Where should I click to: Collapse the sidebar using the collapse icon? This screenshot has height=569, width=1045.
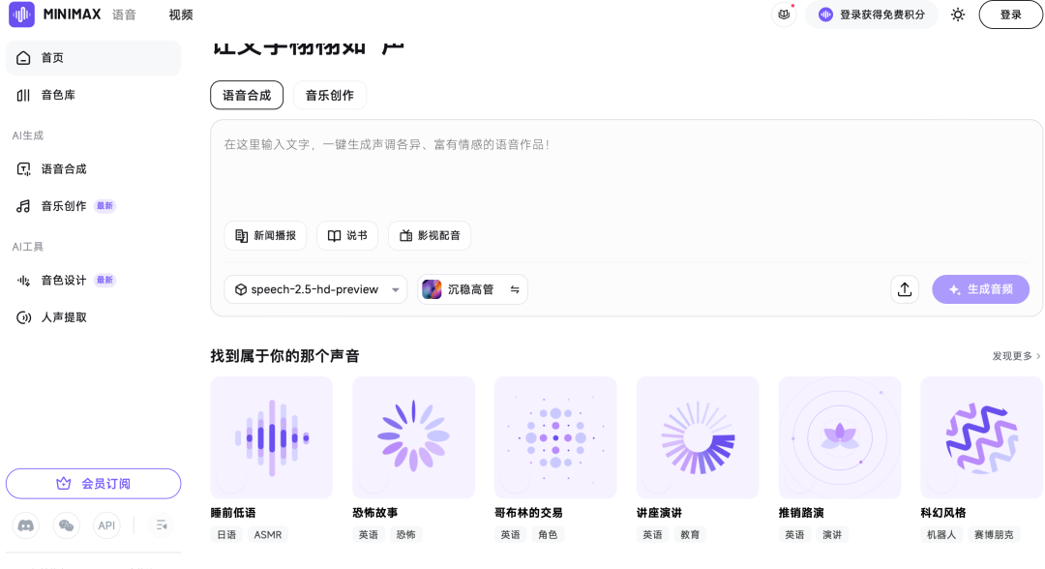162,525
